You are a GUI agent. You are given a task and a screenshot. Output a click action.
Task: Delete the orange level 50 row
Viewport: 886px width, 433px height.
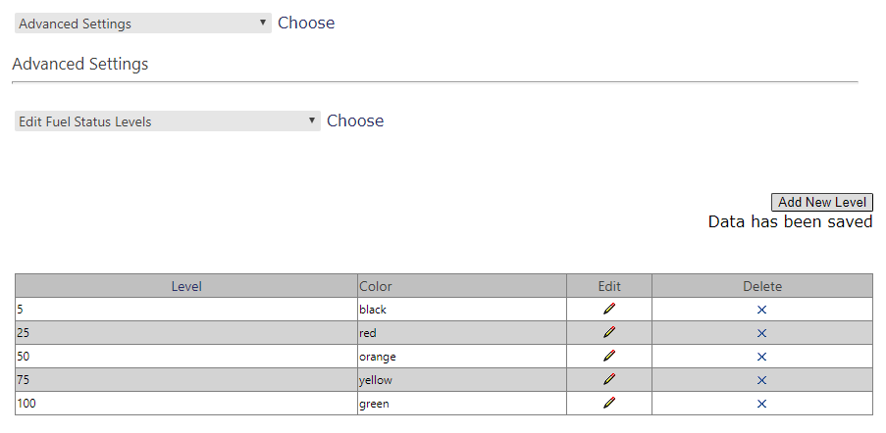(x=761, y=357)
